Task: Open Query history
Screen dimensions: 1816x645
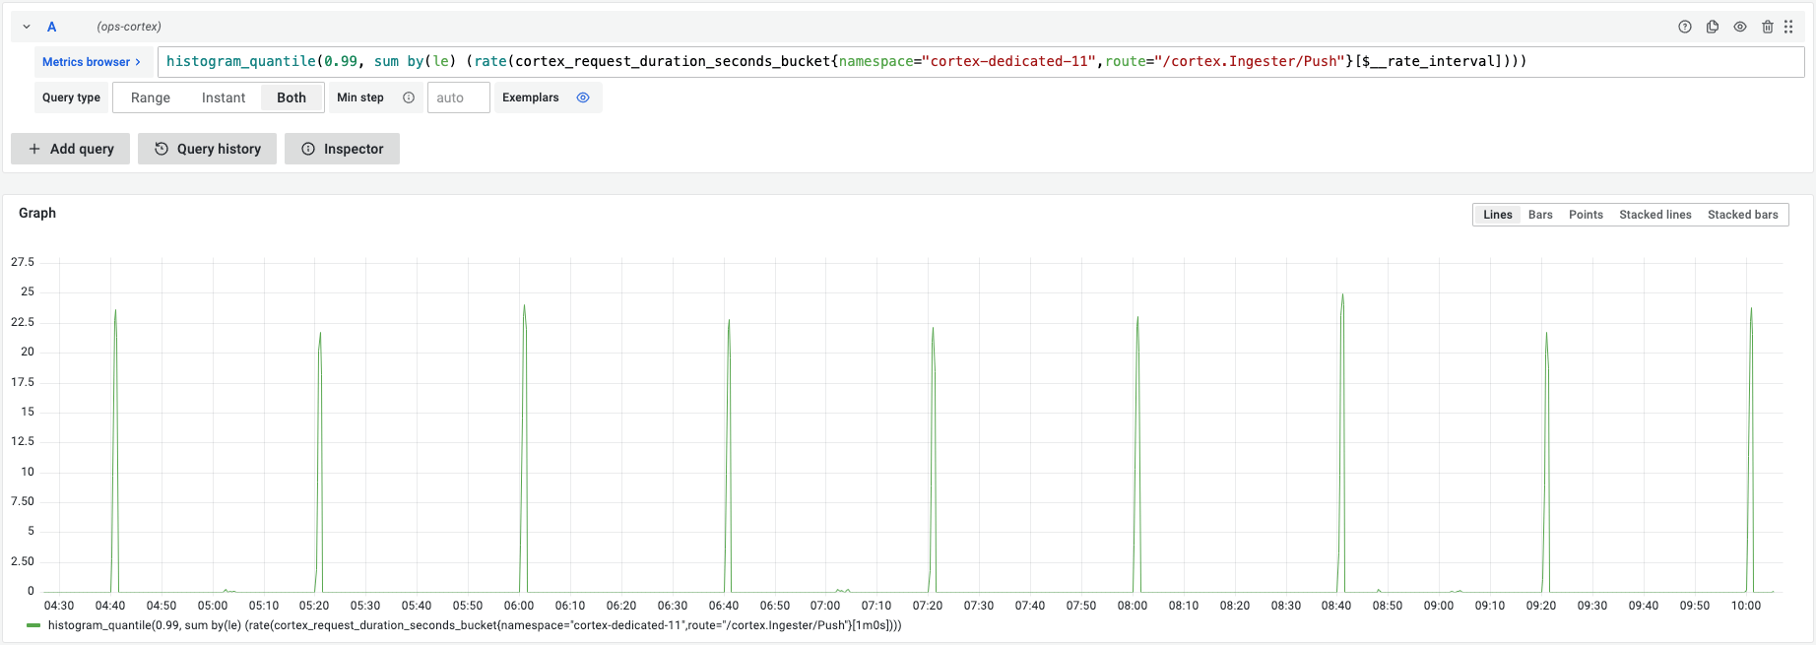Action: tap(207, 149)
